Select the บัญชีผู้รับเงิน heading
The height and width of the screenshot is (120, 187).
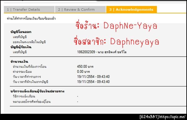[x=21, y=47]
